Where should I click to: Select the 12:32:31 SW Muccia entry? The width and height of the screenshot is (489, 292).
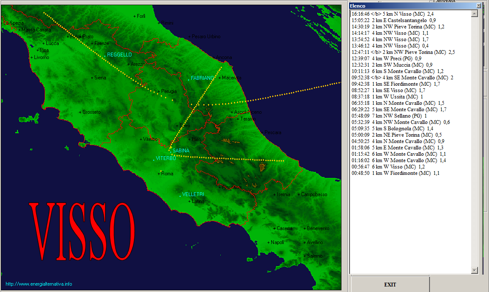point(392,65)
